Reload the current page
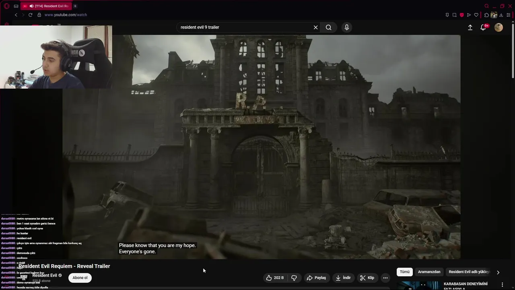Screen dimensions: 515x290 coord(30,15)
